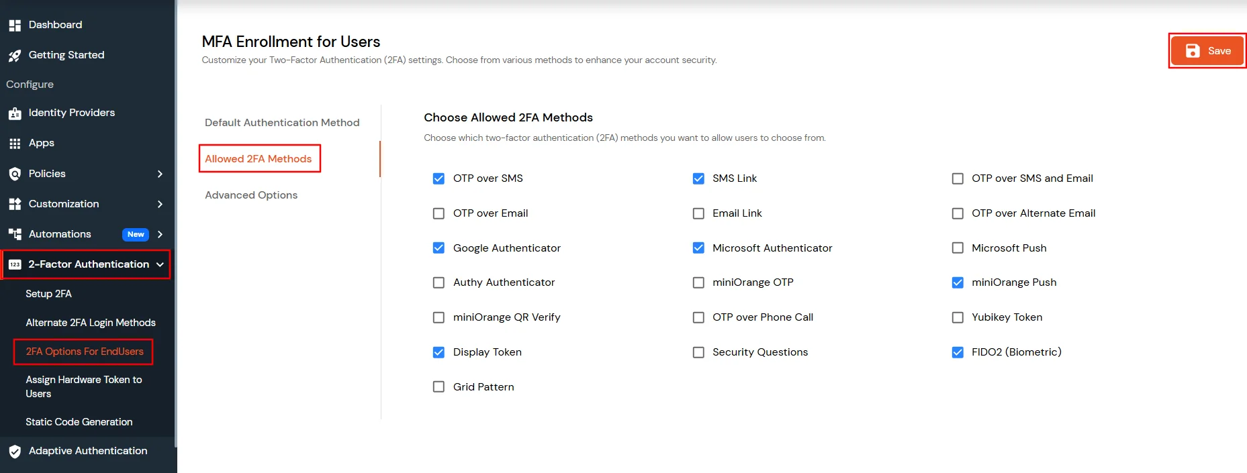
Task: Collapse the 2-Factor Authentication section
Action: (x=160, y=264)
